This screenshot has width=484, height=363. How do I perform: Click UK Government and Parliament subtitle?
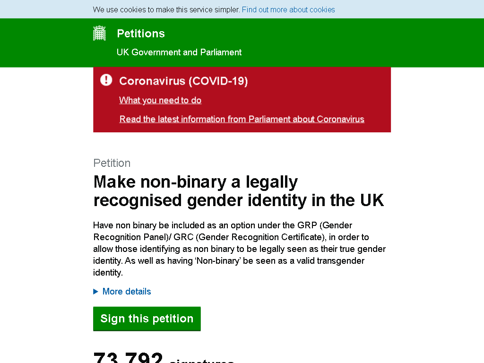point(179,52)
